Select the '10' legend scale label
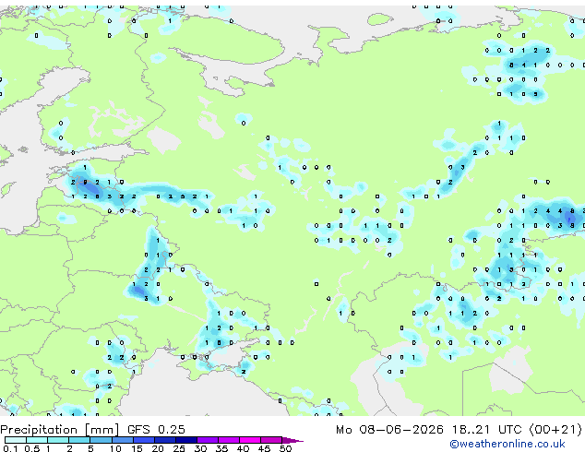Viewport: 585px width, 452px height. (115, 448)
